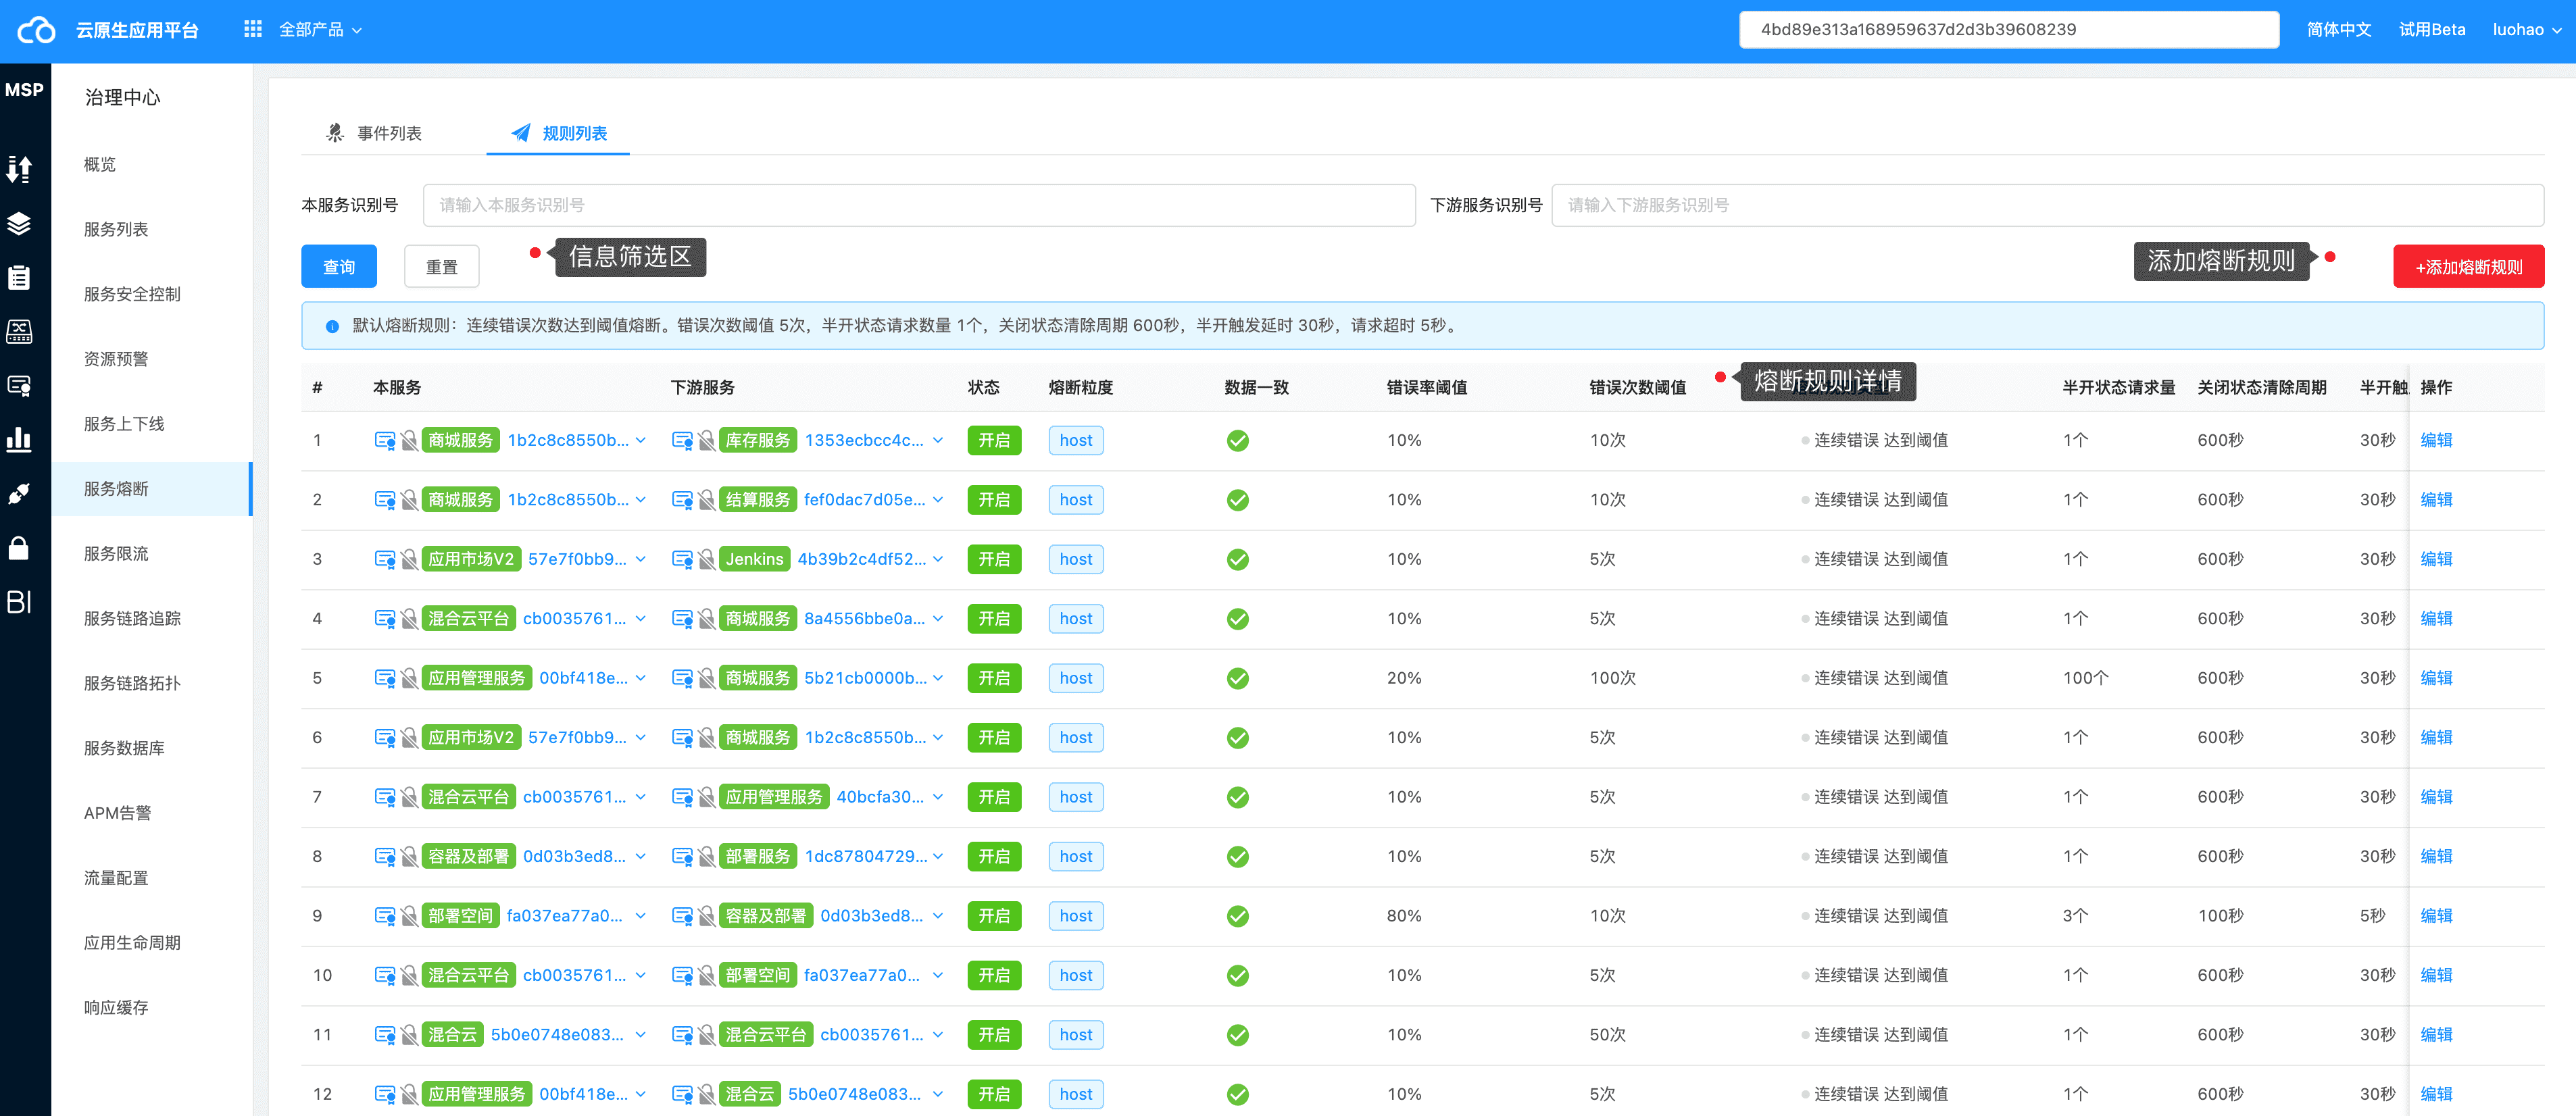Focus the 下游服务识别号 input field
This screenshot has width=2576, height=1116.
pos(2047,205)
